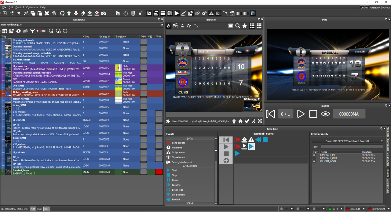This screenshot has height=212, width=391.
Task: Click the green up arrow toolbar icon
Action: click(x=69, y=13)
